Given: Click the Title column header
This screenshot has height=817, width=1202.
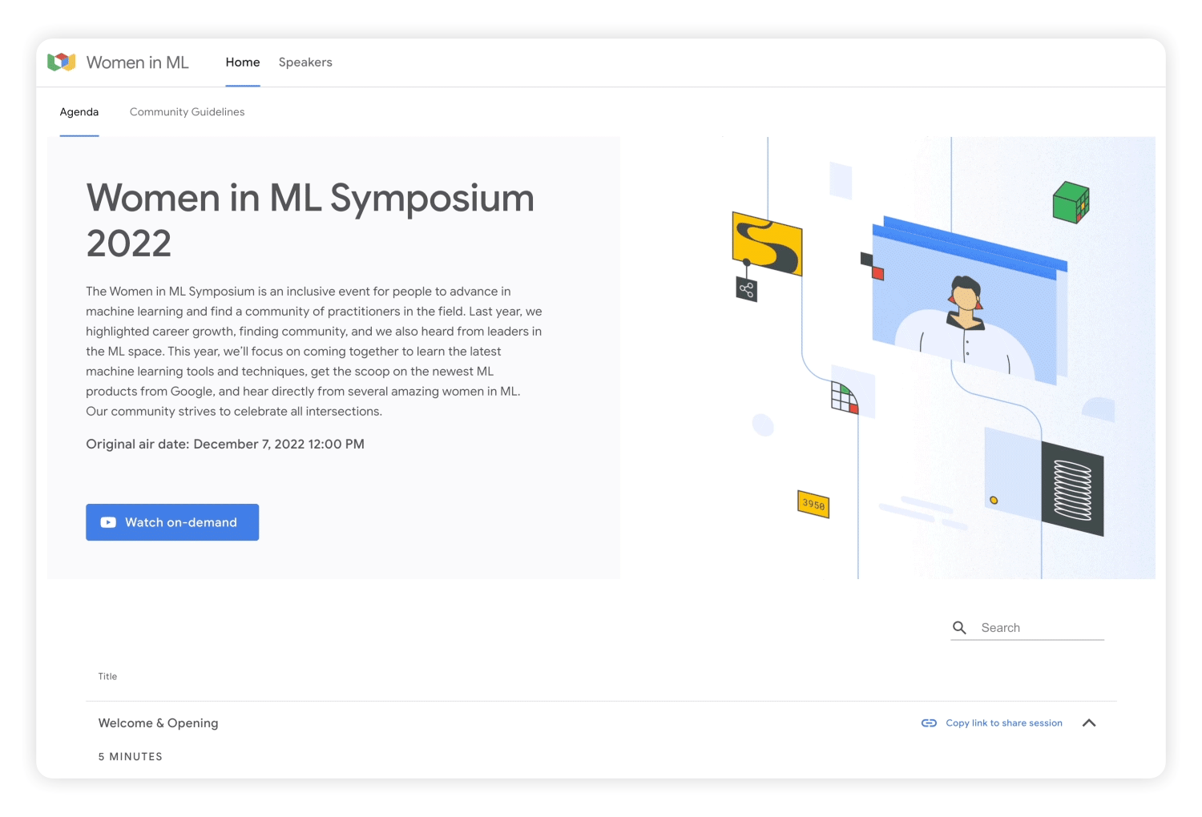Looking at the screenshot, I should 107,677.
